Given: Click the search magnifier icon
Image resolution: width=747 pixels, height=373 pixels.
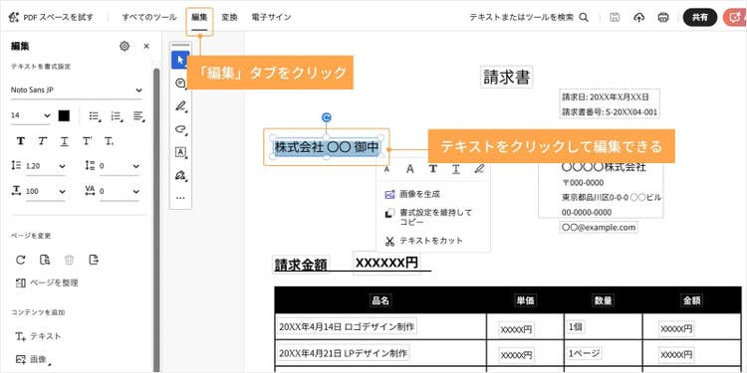Looking at the screenshot, I should (x=584, y=18).
